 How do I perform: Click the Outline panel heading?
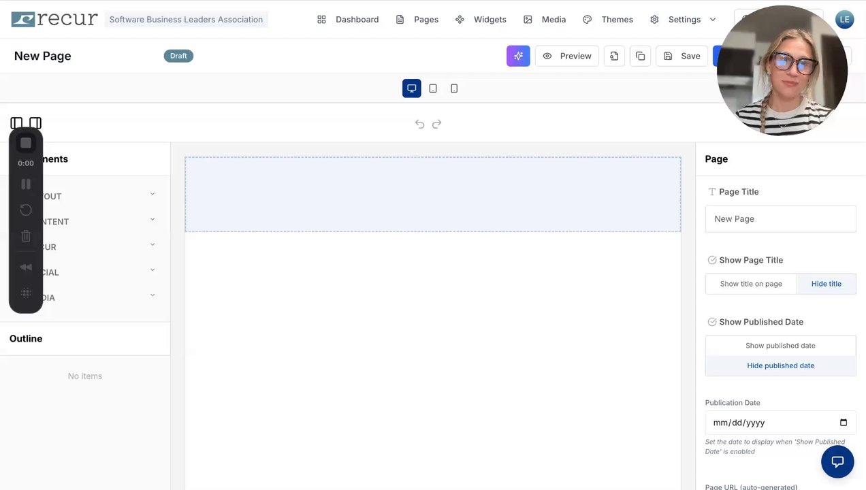pos(26,338)
